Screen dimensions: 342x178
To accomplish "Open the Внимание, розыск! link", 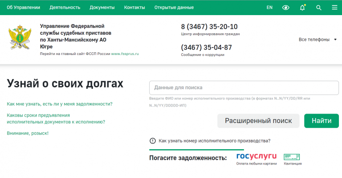I will (x=28, y=133).
